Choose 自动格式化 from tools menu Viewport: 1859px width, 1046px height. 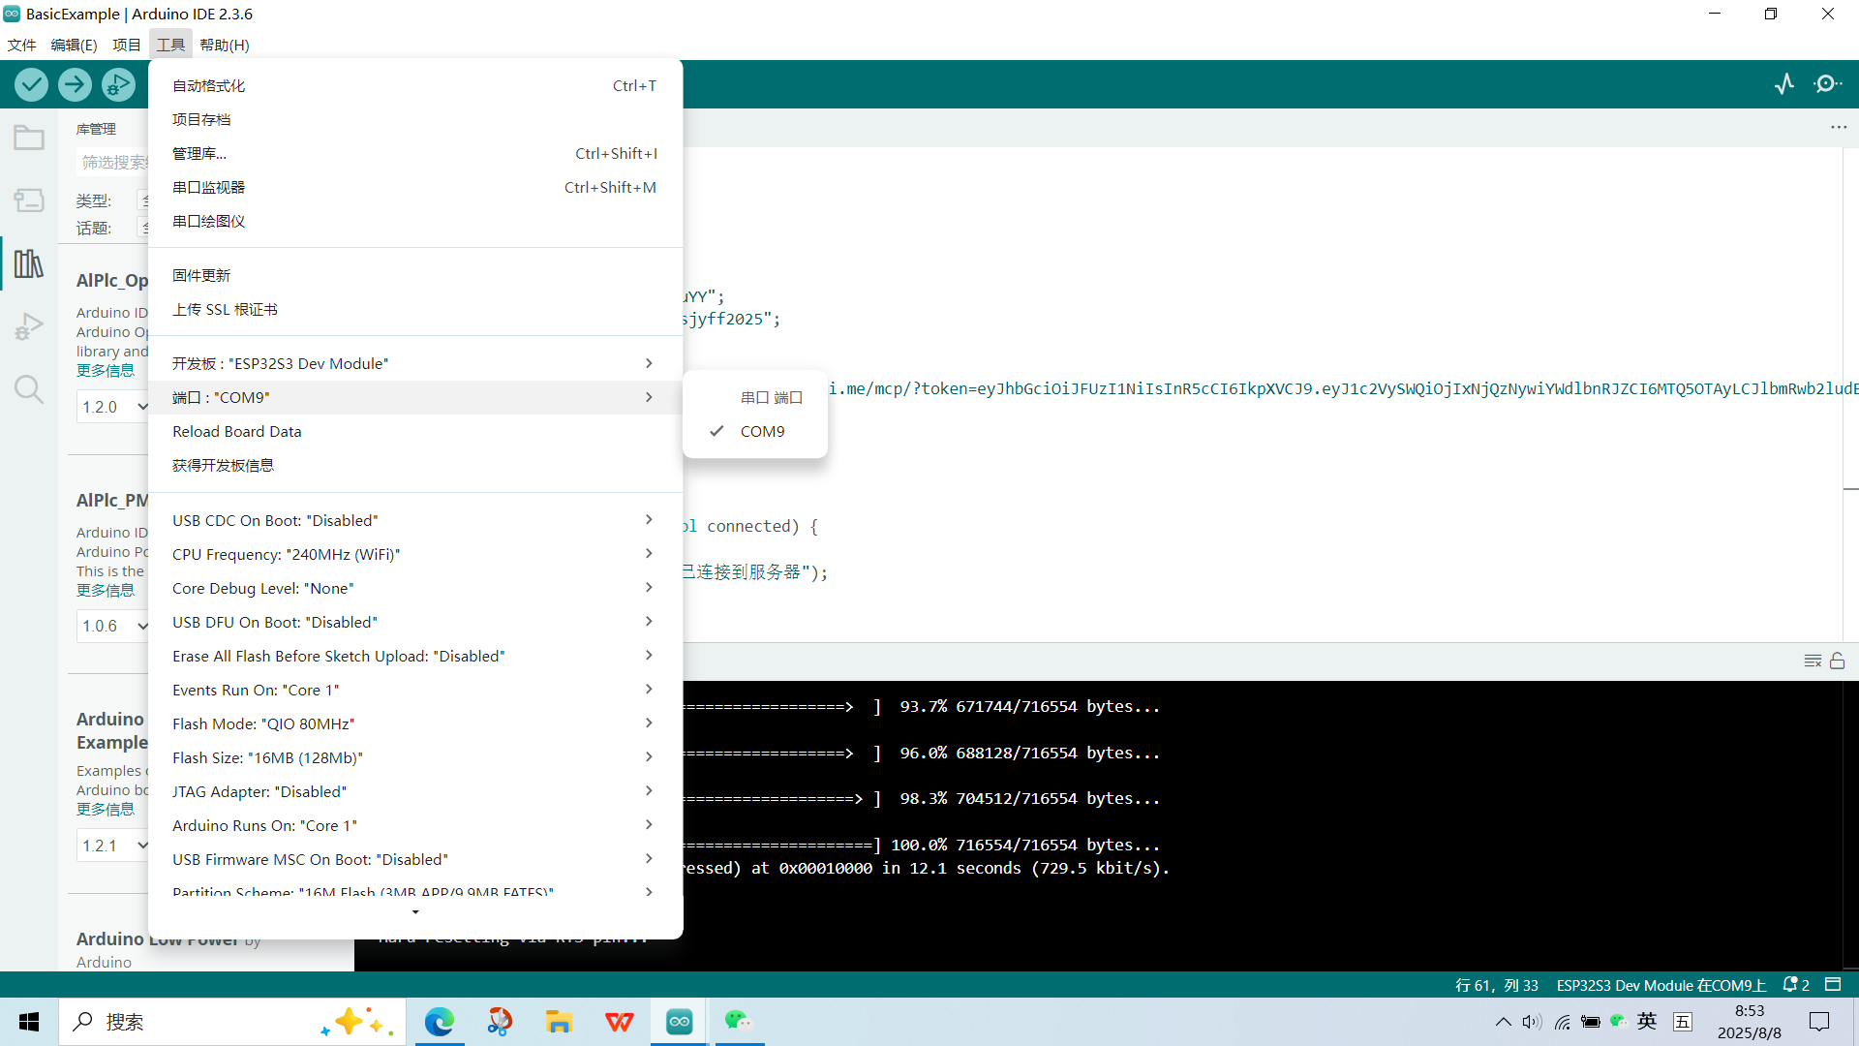[x=415, y=85]
